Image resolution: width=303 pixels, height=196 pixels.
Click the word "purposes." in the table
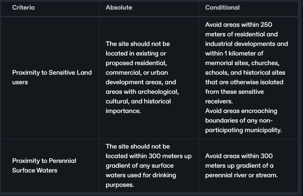click(119, 185)
